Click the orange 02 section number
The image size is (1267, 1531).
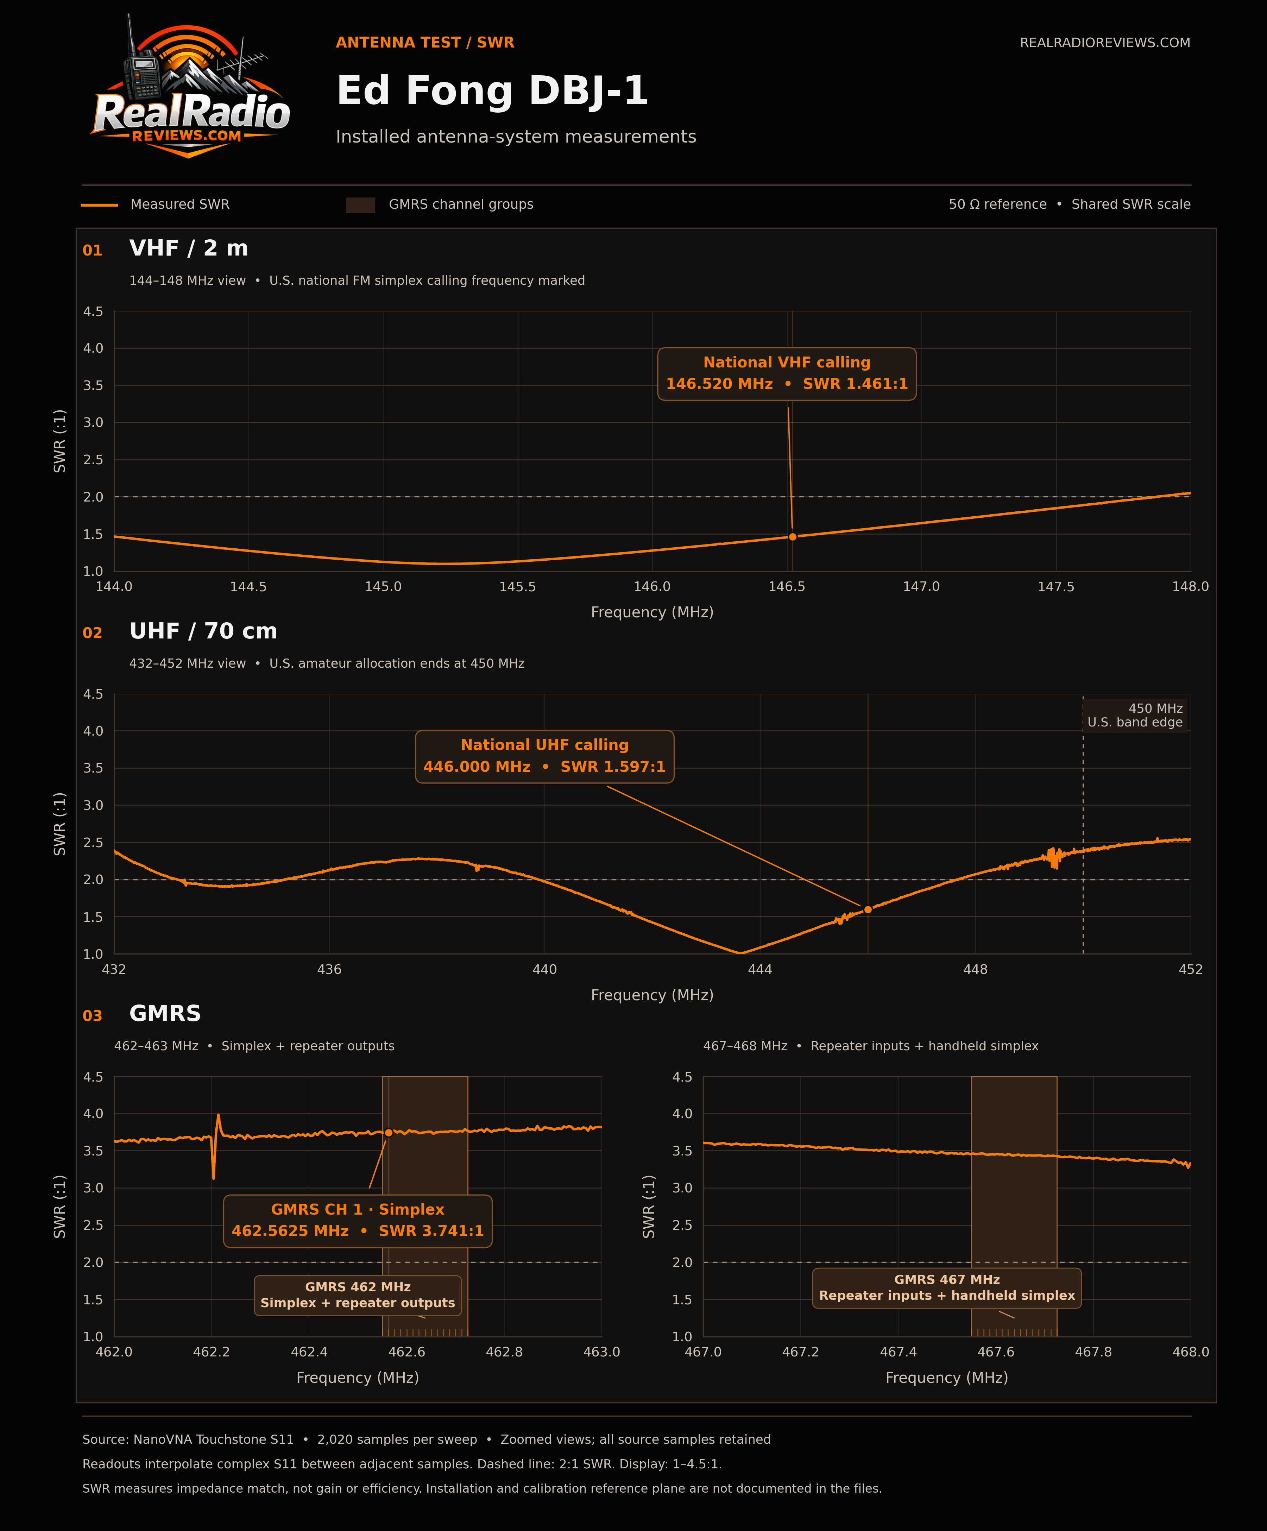coord(93,633)
